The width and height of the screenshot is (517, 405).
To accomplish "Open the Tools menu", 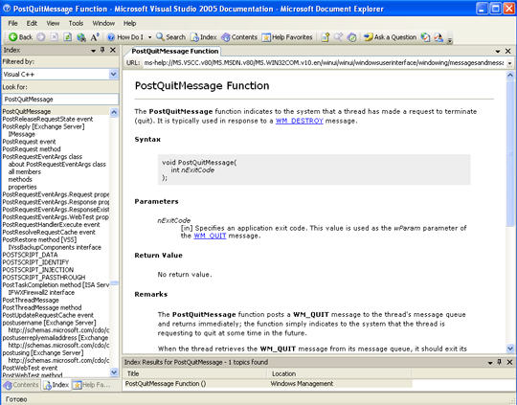I will click(76, 23).
